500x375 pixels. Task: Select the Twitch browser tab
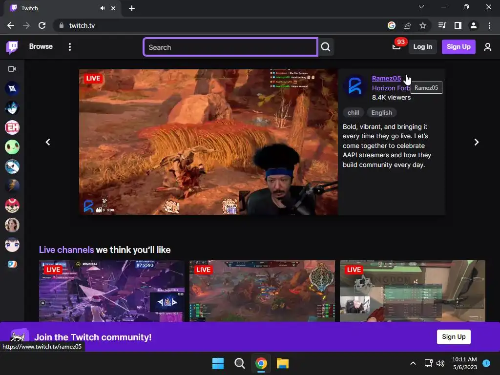coord(62,8)
